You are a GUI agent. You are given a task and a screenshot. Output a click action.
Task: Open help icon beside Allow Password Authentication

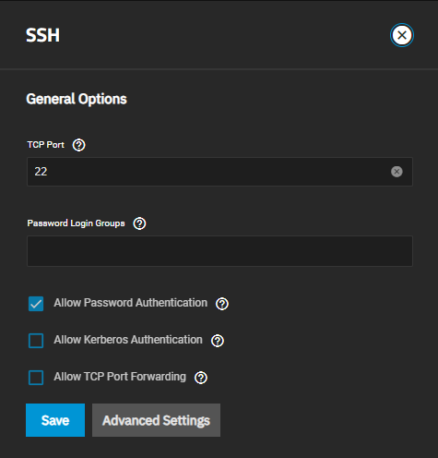click(x=222, y=304)
